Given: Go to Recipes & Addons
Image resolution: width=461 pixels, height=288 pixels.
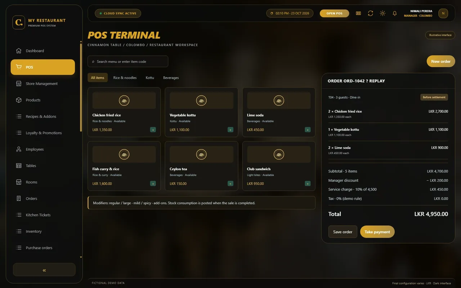Looking at the screenshot, I should [x=43, y=117].
